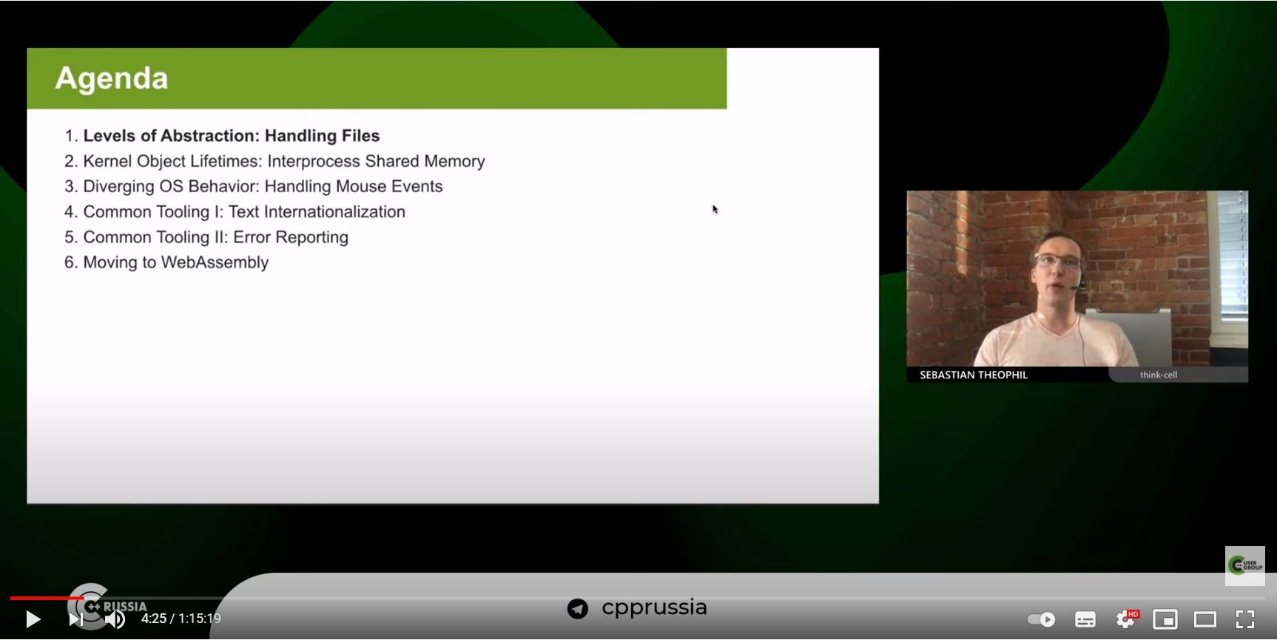The width and height of the screenshot is (1277, 640).
Task: Mute the video volume
Action: point(115,619)
